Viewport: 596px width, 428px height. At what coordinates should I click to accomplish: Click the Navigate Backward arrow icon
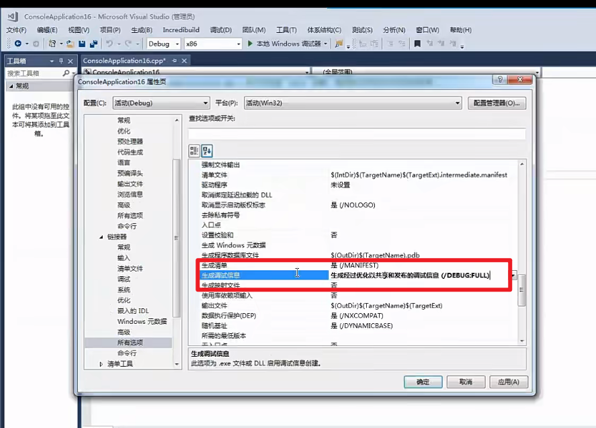point(17,44)
